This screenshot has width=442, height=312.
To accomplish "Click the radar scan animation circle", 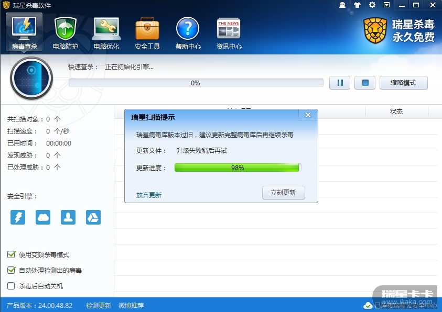I will (31, 78).
